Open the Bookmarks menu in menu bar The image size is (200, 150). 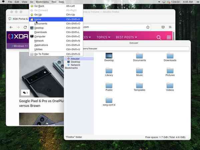click(42, 2)
